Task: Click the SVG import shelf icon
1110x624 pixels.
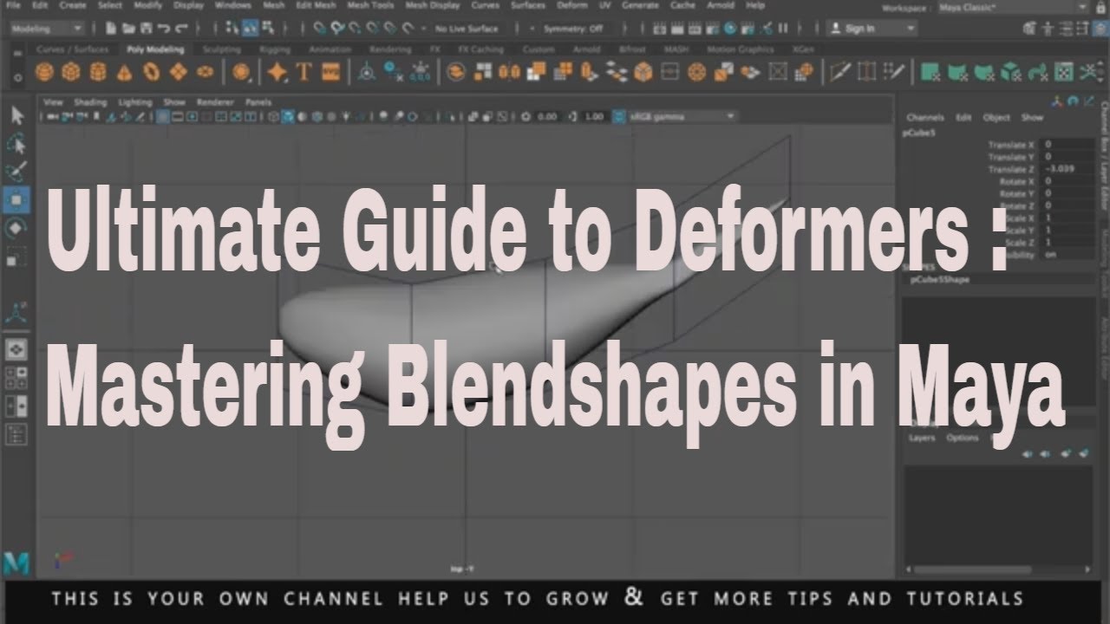Action: [330, 73]
